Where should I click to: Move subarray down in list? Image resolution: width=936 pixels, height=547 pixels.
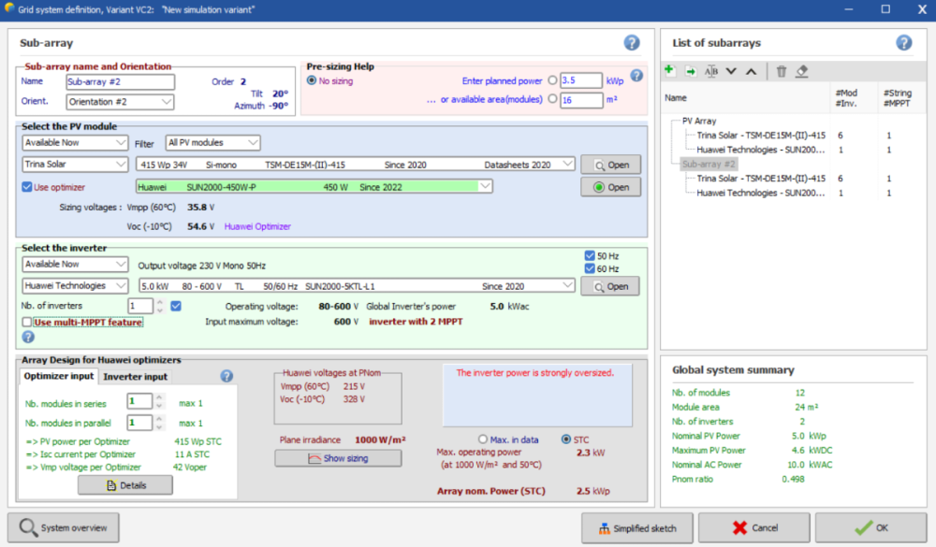731,71
